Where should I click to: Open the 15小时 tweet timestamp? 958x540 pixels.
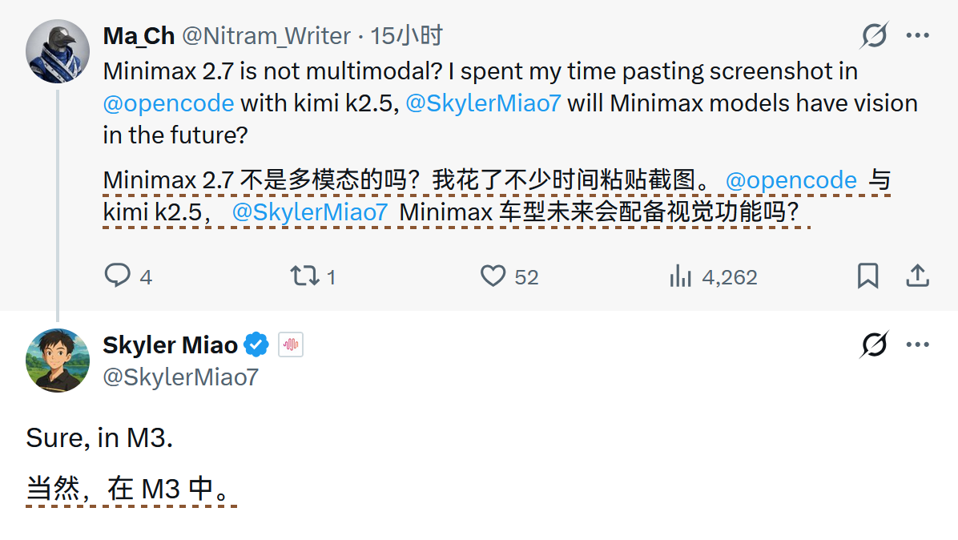[407, 35]
